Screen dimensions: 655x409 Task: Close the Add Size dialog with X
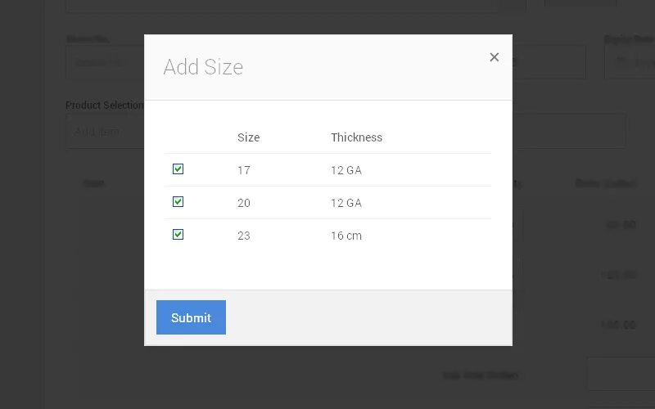(x=494, y=57)
